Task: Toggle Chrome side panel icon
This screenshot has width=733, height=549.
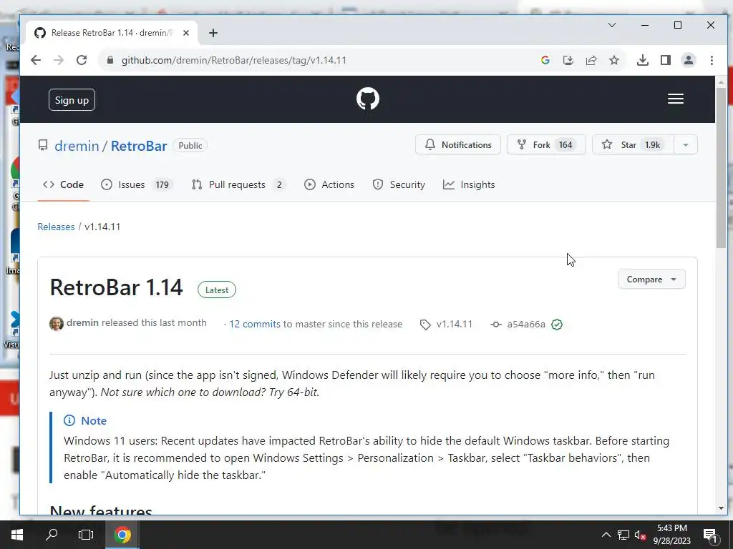Action: tap(666, 60)
